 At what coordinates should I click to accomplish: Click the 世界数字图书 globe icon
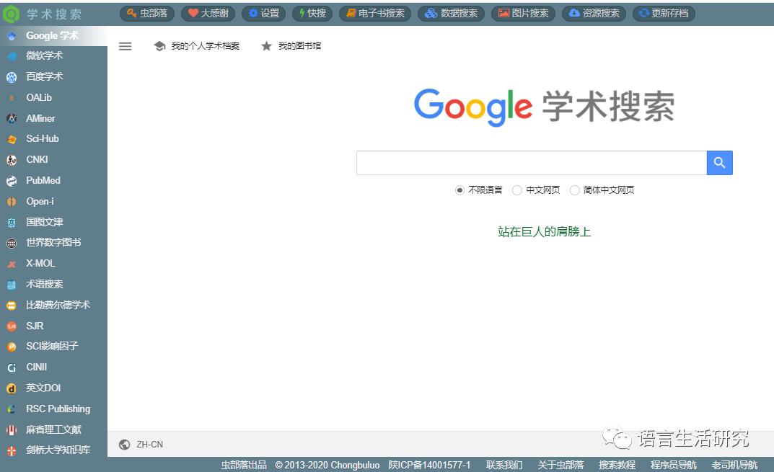tap(12, 243)
